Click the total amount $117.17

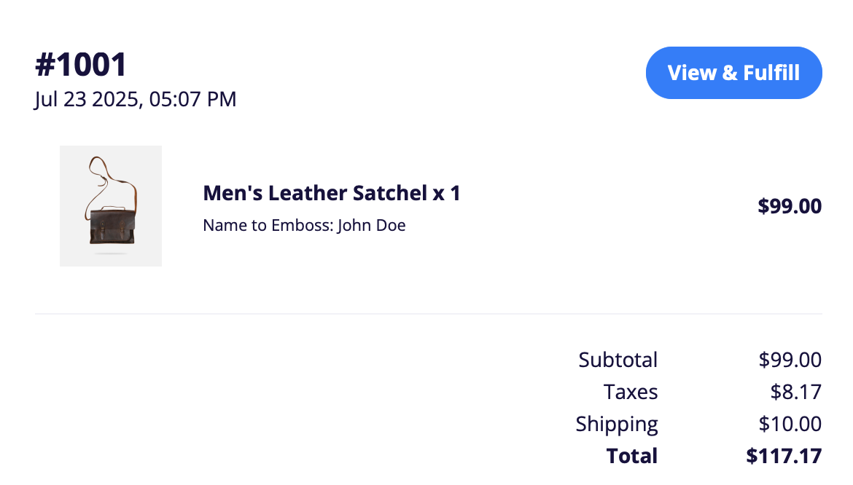click(784, 456)
